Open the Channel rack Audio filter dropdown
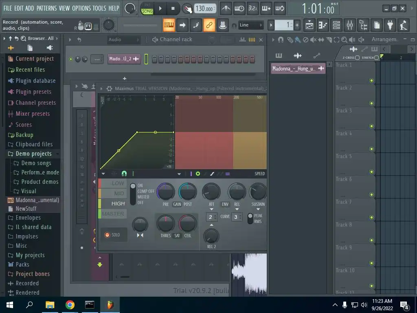The width and height of the screenshot is (417, 313). coord(123,40)
